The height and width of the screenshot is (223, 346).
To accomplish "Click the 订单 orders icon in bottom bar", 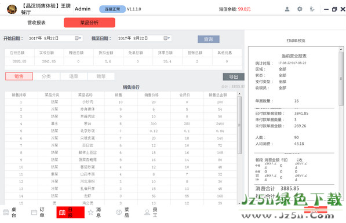I will 34,212.
